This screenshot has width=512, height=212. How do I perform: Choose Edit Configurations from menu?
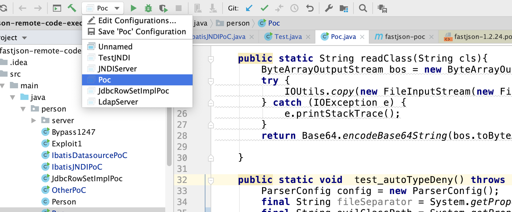[137, 21]
